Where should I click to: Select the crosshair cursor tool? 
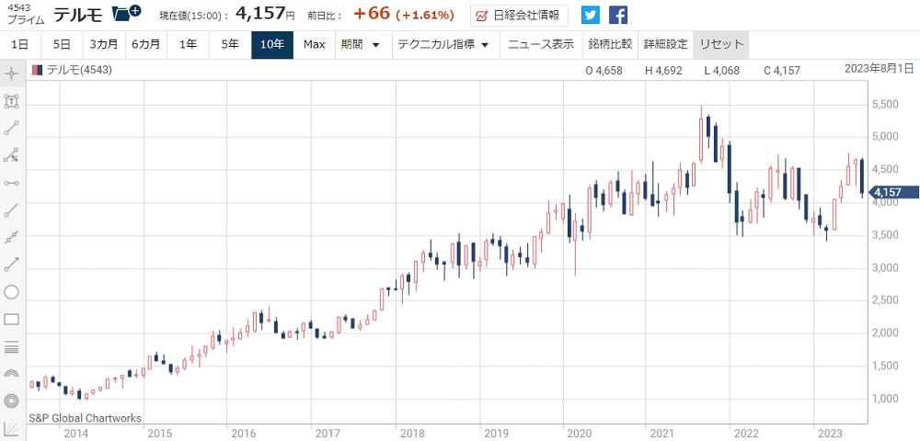tap(12, 74)
